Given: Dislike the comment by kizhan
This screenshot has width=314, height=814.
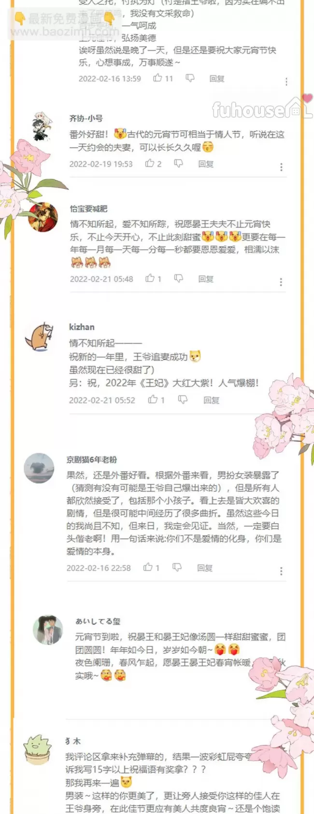Looking at the screenshot, I should coord(183,400).
